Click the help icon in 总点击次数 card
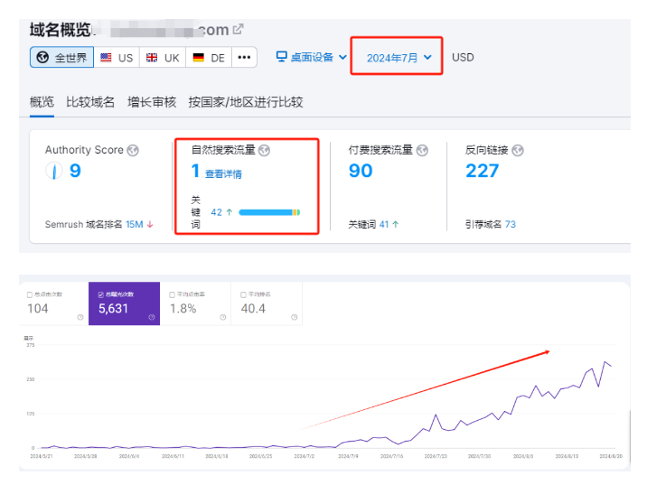 click(80, 317)
